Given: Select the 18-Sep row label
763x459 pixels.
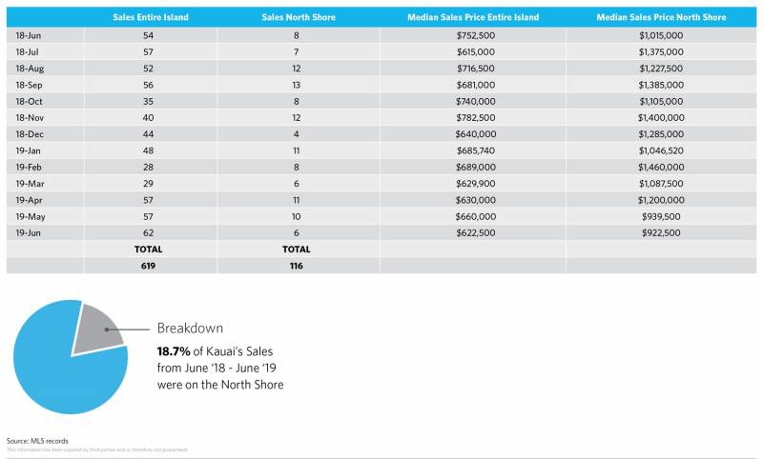Looking at the screenshot, I should [x=30, y=84].
